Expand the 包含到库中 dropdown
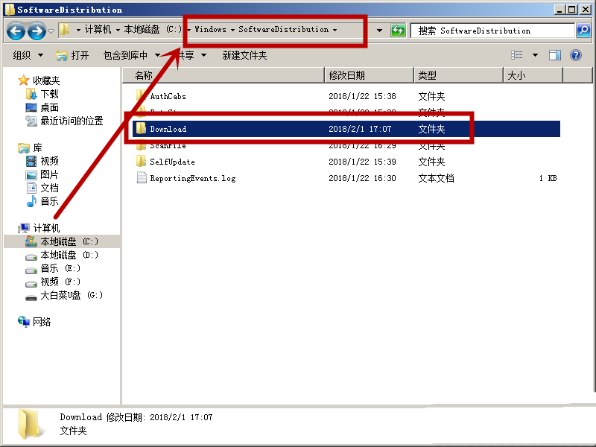Viewport: 596px width, 447px height. (131, 55)
